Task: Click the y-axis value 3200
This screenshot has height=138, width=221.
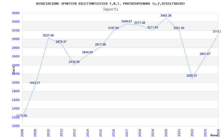Action: 16,30
